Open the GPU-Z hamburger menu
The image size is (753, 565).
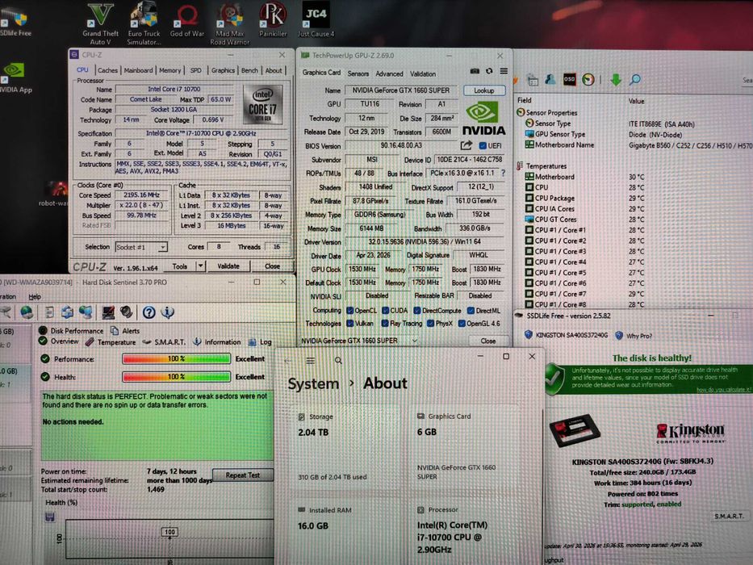pos(504,71)
